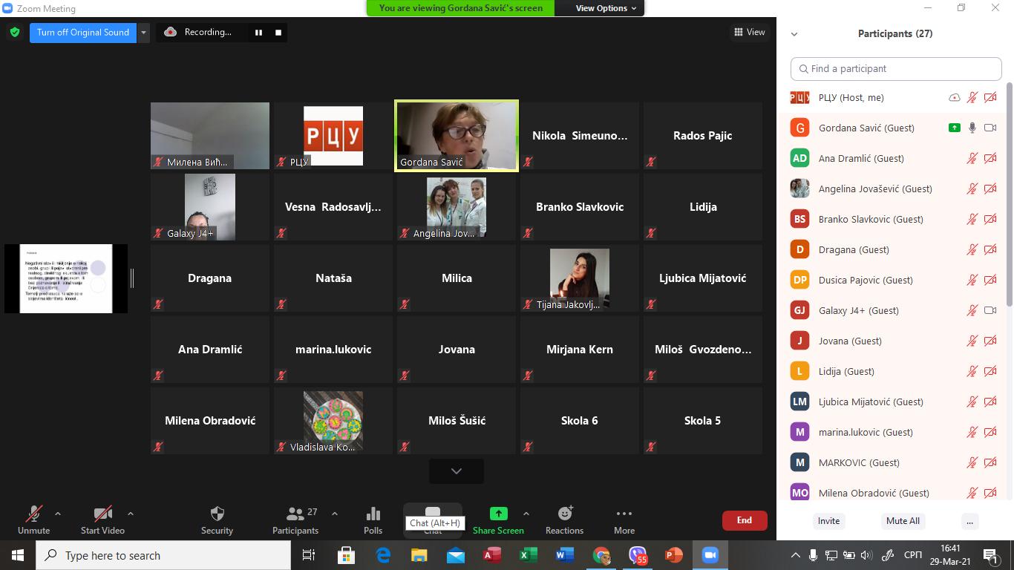The width and height of the screenshot is (1014, 570).
Task: Start Video camera toggle
Action: pyautogui.click(x=102, y=514)
